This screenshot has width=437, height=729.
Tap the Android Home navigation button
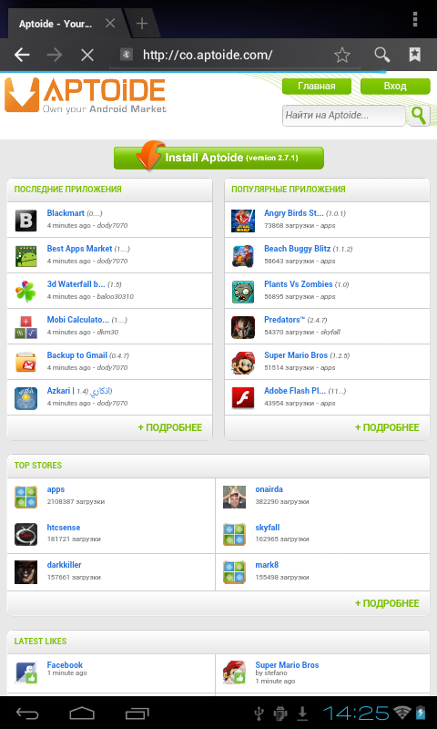coord(82,714)
